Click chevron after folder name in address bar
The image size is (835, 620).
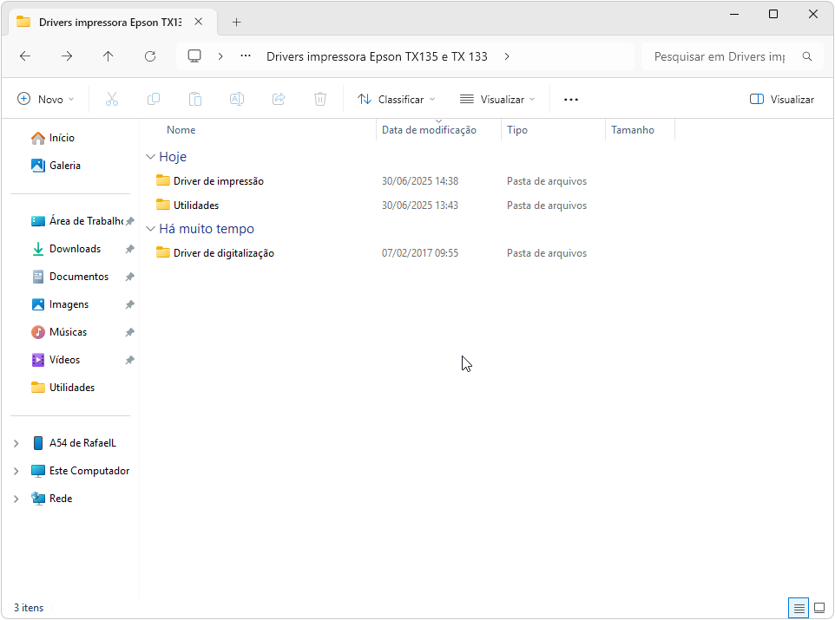coord(507,56)
